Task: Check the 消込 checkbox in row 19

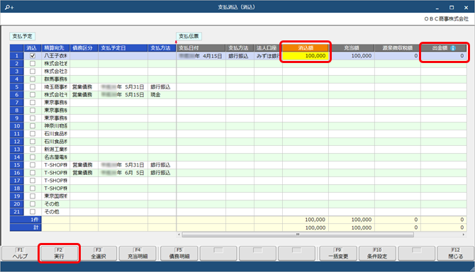Action: point(33,196)
